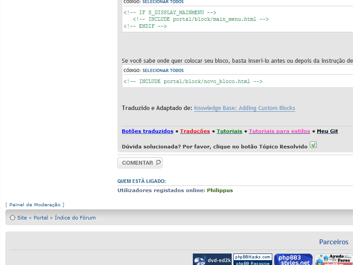Screen dimensions: 353x265
Task: Click the green Tópico Resolvido checkmark icon
Action: pos(313,145)
